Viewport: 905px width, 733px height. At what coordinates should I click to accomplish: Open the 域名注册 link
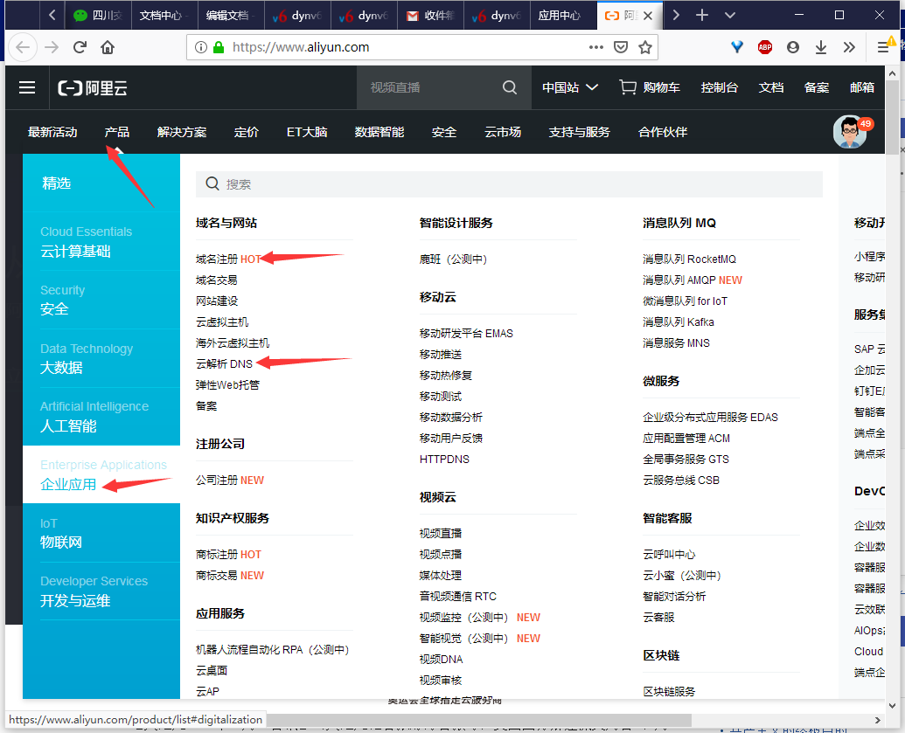[217, 259]
